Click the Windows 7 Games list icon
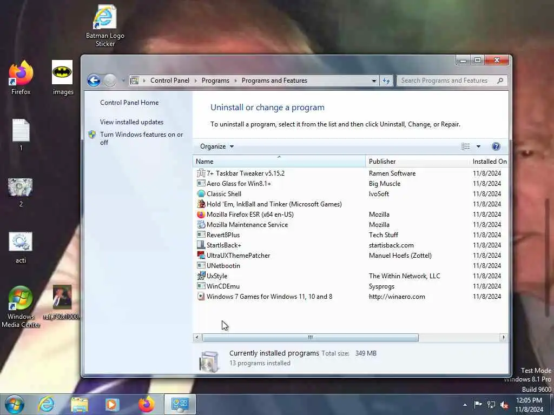The width and height of the screenshot is (554, 415). 201,297
